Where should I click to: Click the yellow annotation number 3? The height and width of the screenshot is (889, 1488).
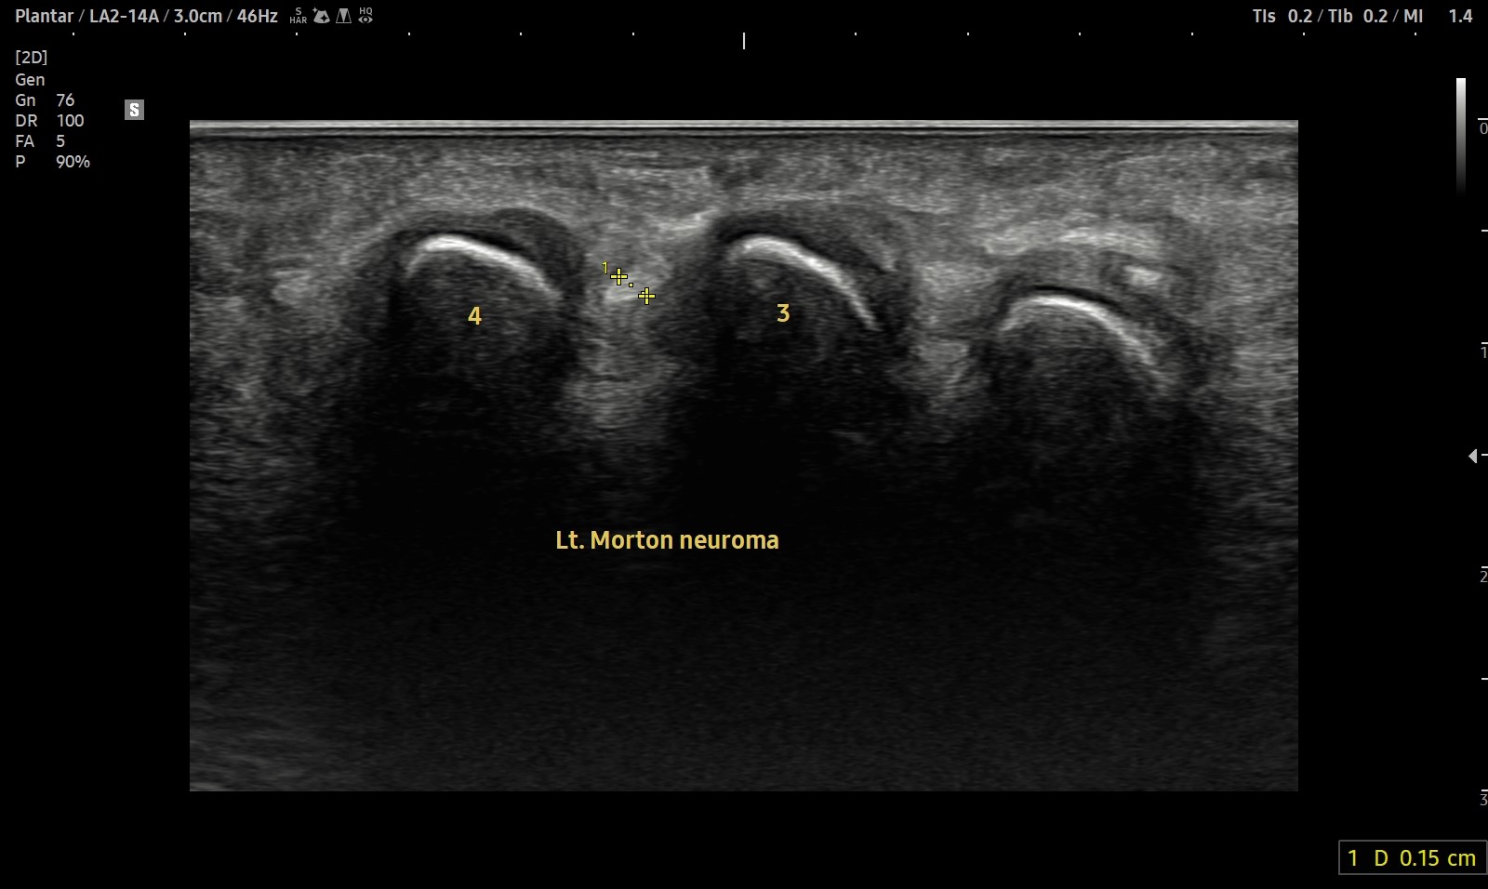tap(783, 313)
